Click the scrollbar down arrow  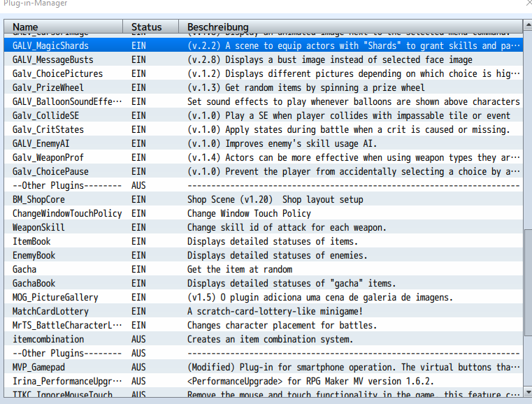pyautogui.click(x=528, y=392)
